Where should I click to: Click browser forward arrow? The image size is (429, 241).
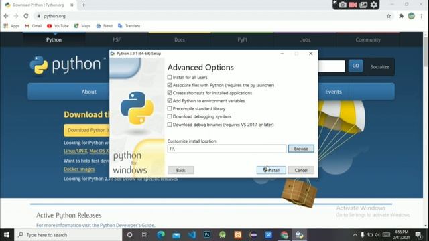[16, 16]
